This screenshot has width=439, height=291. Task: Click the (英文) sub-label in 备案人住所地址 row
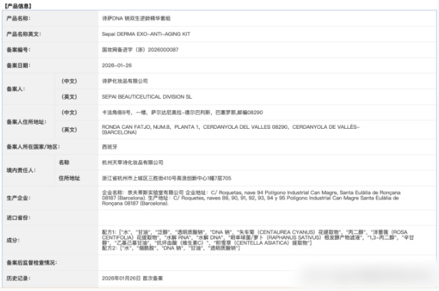pos(69,129)
